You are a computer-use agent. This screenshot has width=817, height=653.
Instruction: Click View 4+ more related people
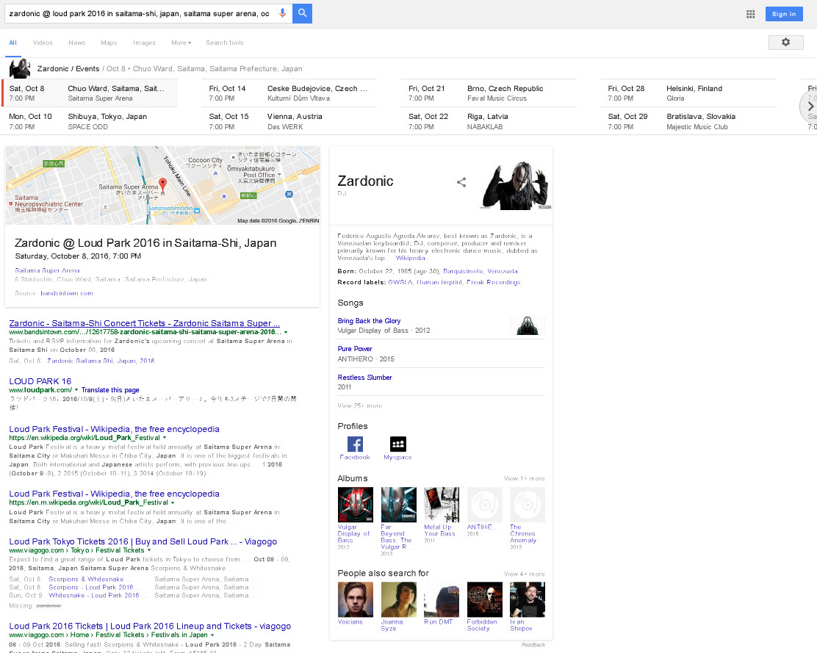pos(524,574)
